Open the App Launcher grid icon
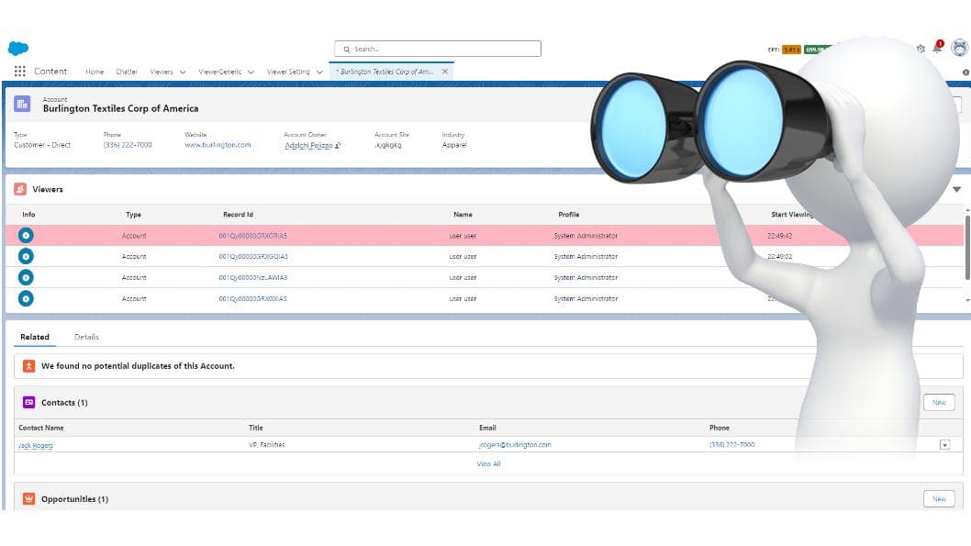This screenshot has width=971, height=546. [20, 72]
